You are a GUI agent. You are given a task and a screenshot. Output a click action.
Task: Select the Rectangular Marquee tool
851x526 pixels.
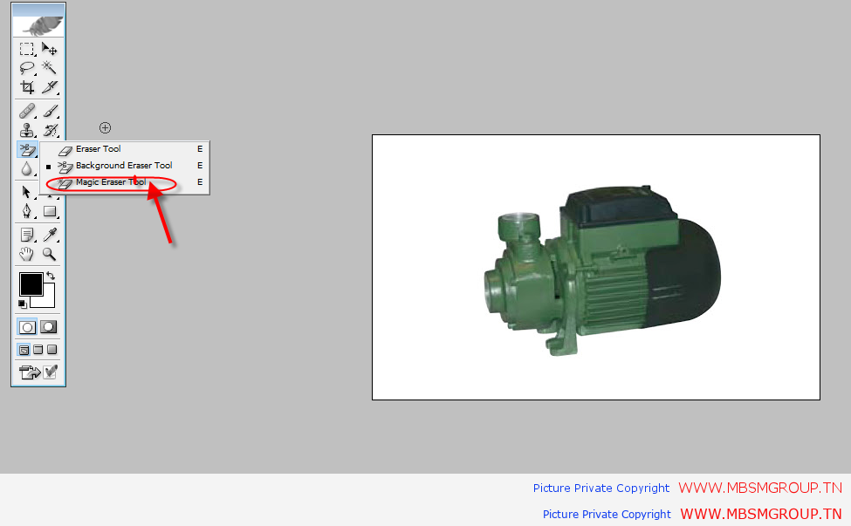click(x=26, y=50)
